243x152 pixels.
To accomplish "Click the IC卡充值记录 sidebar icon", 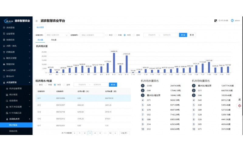I will (x=7, y=113).
